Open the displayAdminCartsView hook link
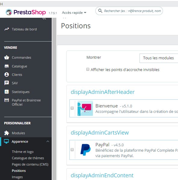 [x=100, y=132]
